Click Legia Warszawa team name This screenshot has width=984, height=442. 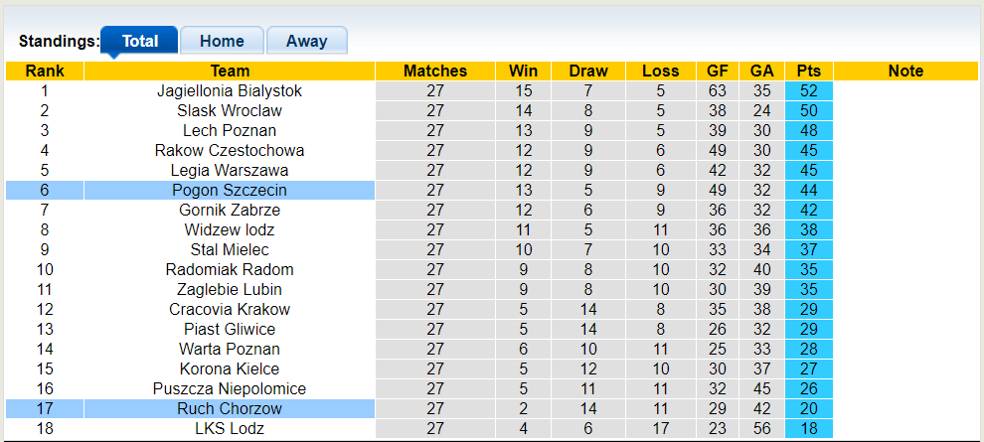pyautogui.click(x=230, y=170)
